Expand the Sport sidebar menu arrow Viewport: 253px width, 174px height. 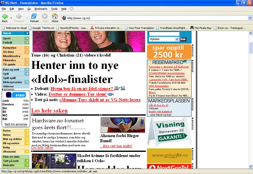pyautogui.click(x=27, y=38)
